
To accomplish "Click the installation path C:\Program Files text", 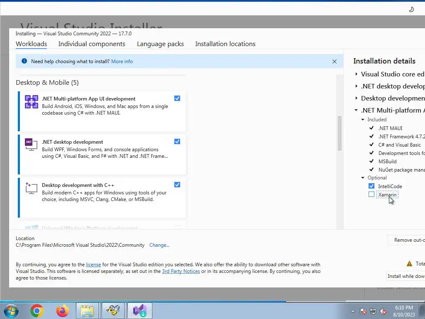I will (x=80, y=245).
